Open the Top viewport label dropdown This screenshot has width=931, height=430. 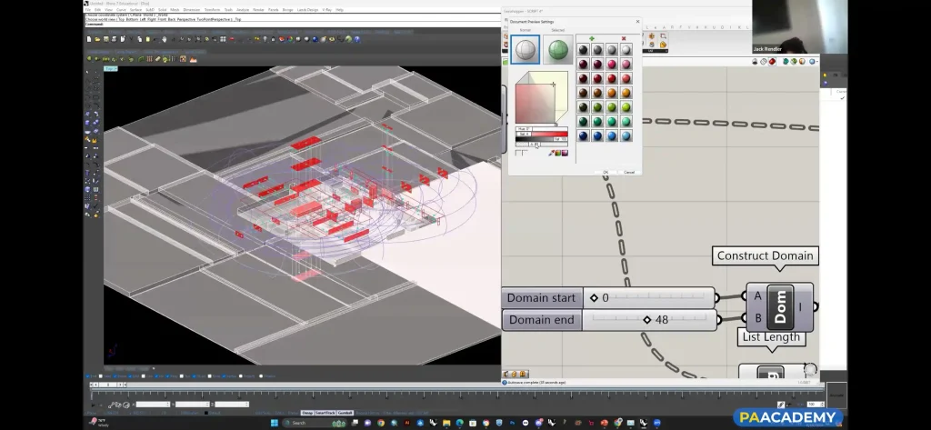pyautogui.click(x=110, y=69)
